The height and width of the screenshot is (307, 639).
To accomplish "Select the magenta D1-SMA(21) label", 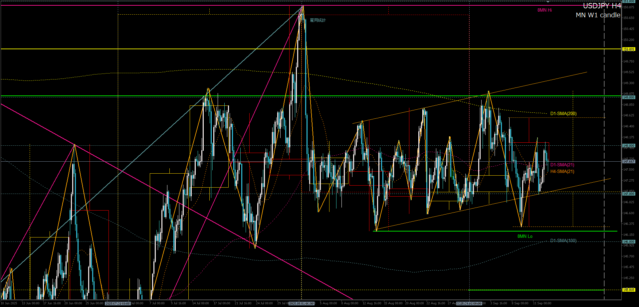I will pyautogui.click(x=562, y=165).
